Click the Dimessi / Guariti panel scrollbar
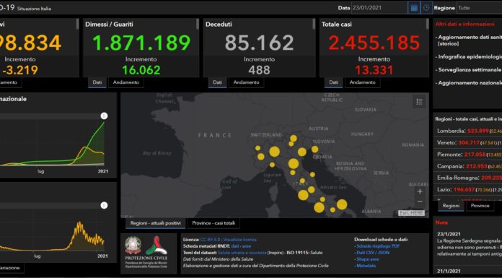This screenshot has height=278, width=502. pyautogui.click(x=198, y=24)
